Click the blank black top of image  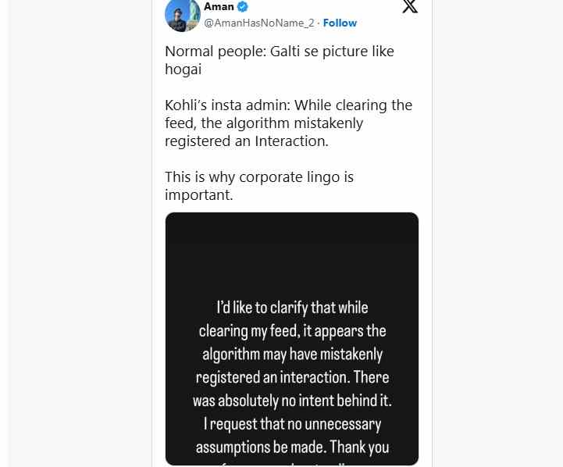292,251
